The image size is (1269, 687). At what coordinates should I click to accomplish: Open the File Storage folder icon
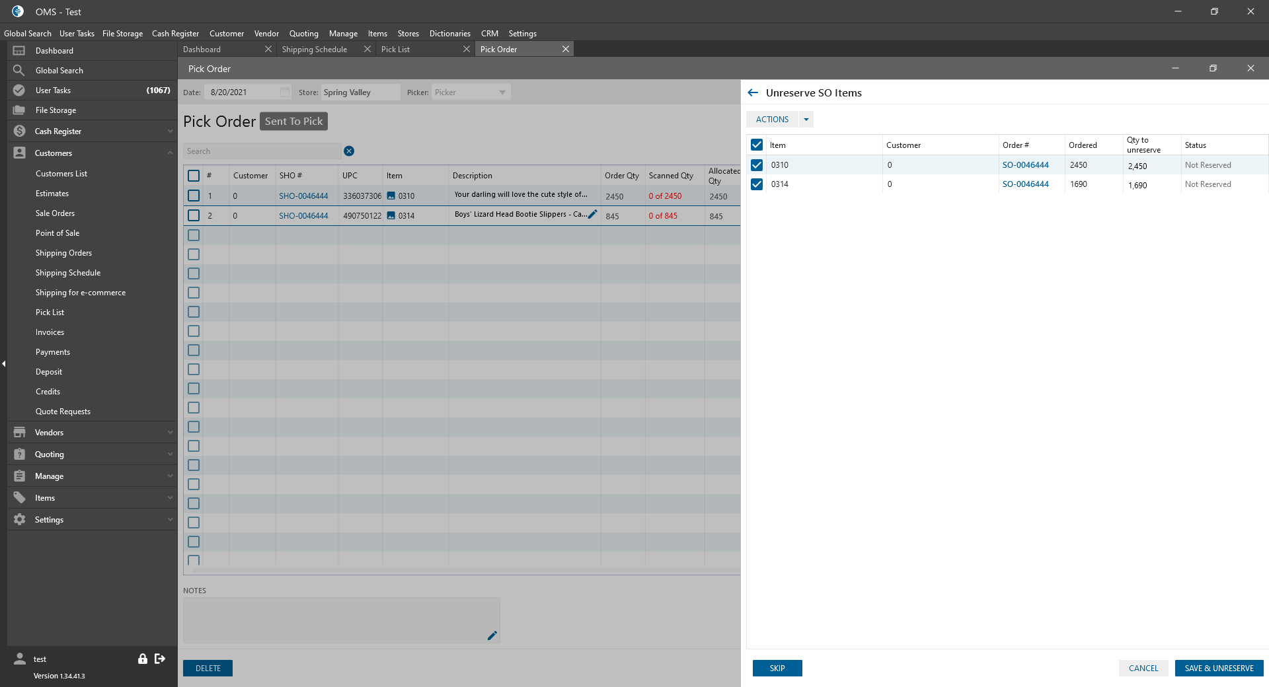click(x=19, y=110)
